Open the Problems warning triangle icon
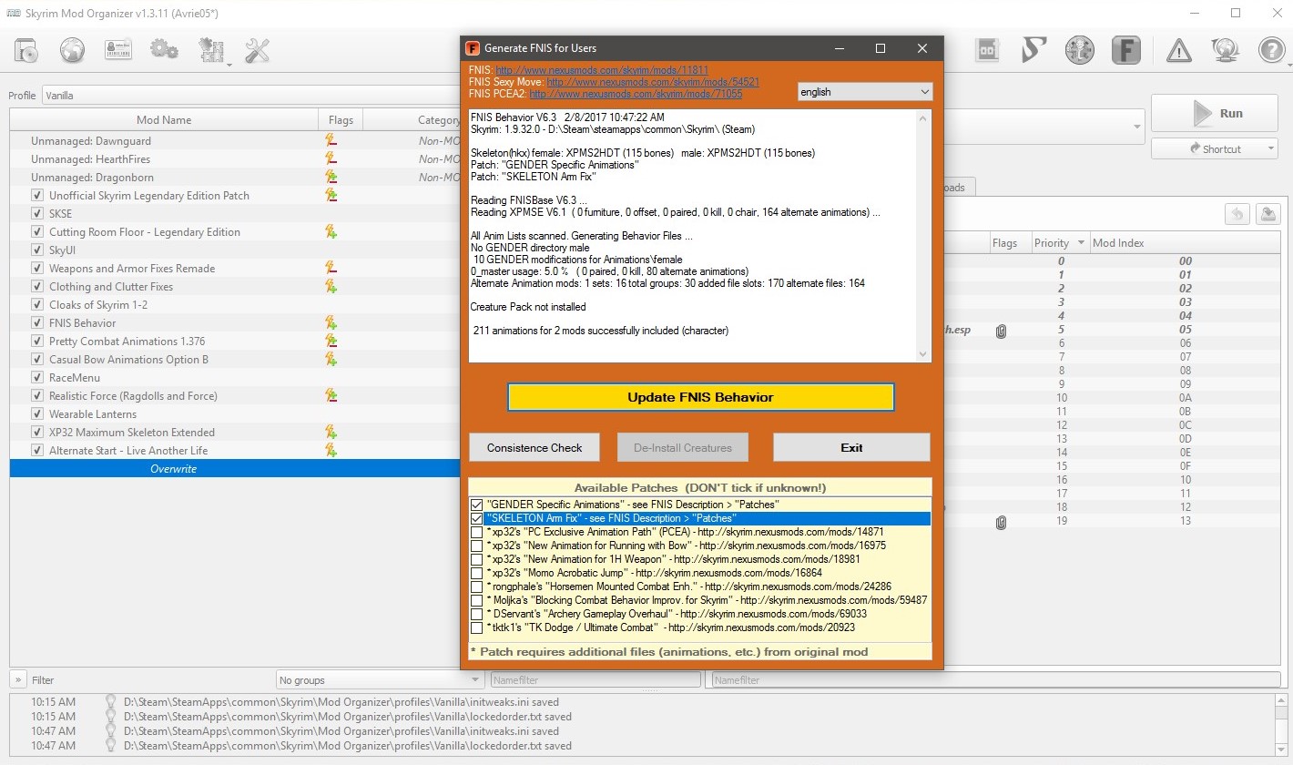This screenshot has height=765, width=1293. tap(1179, 50)
